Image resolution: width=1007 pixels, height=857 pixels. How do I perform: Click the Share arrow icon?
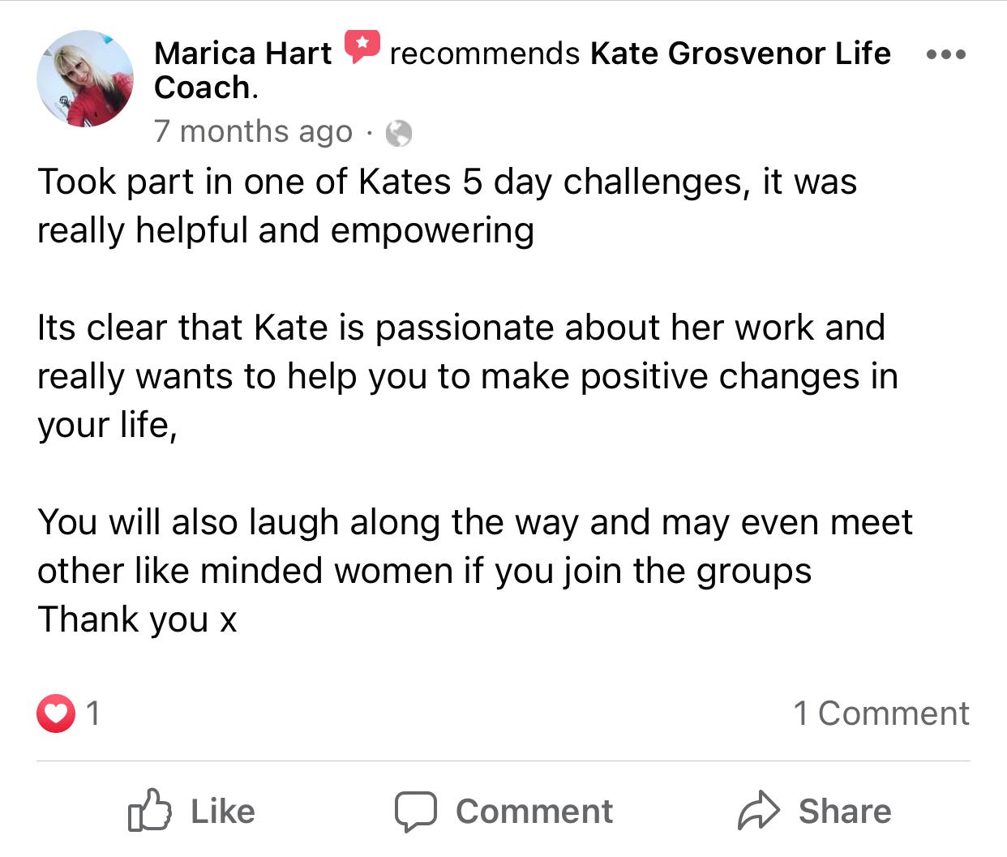(758, 811)
